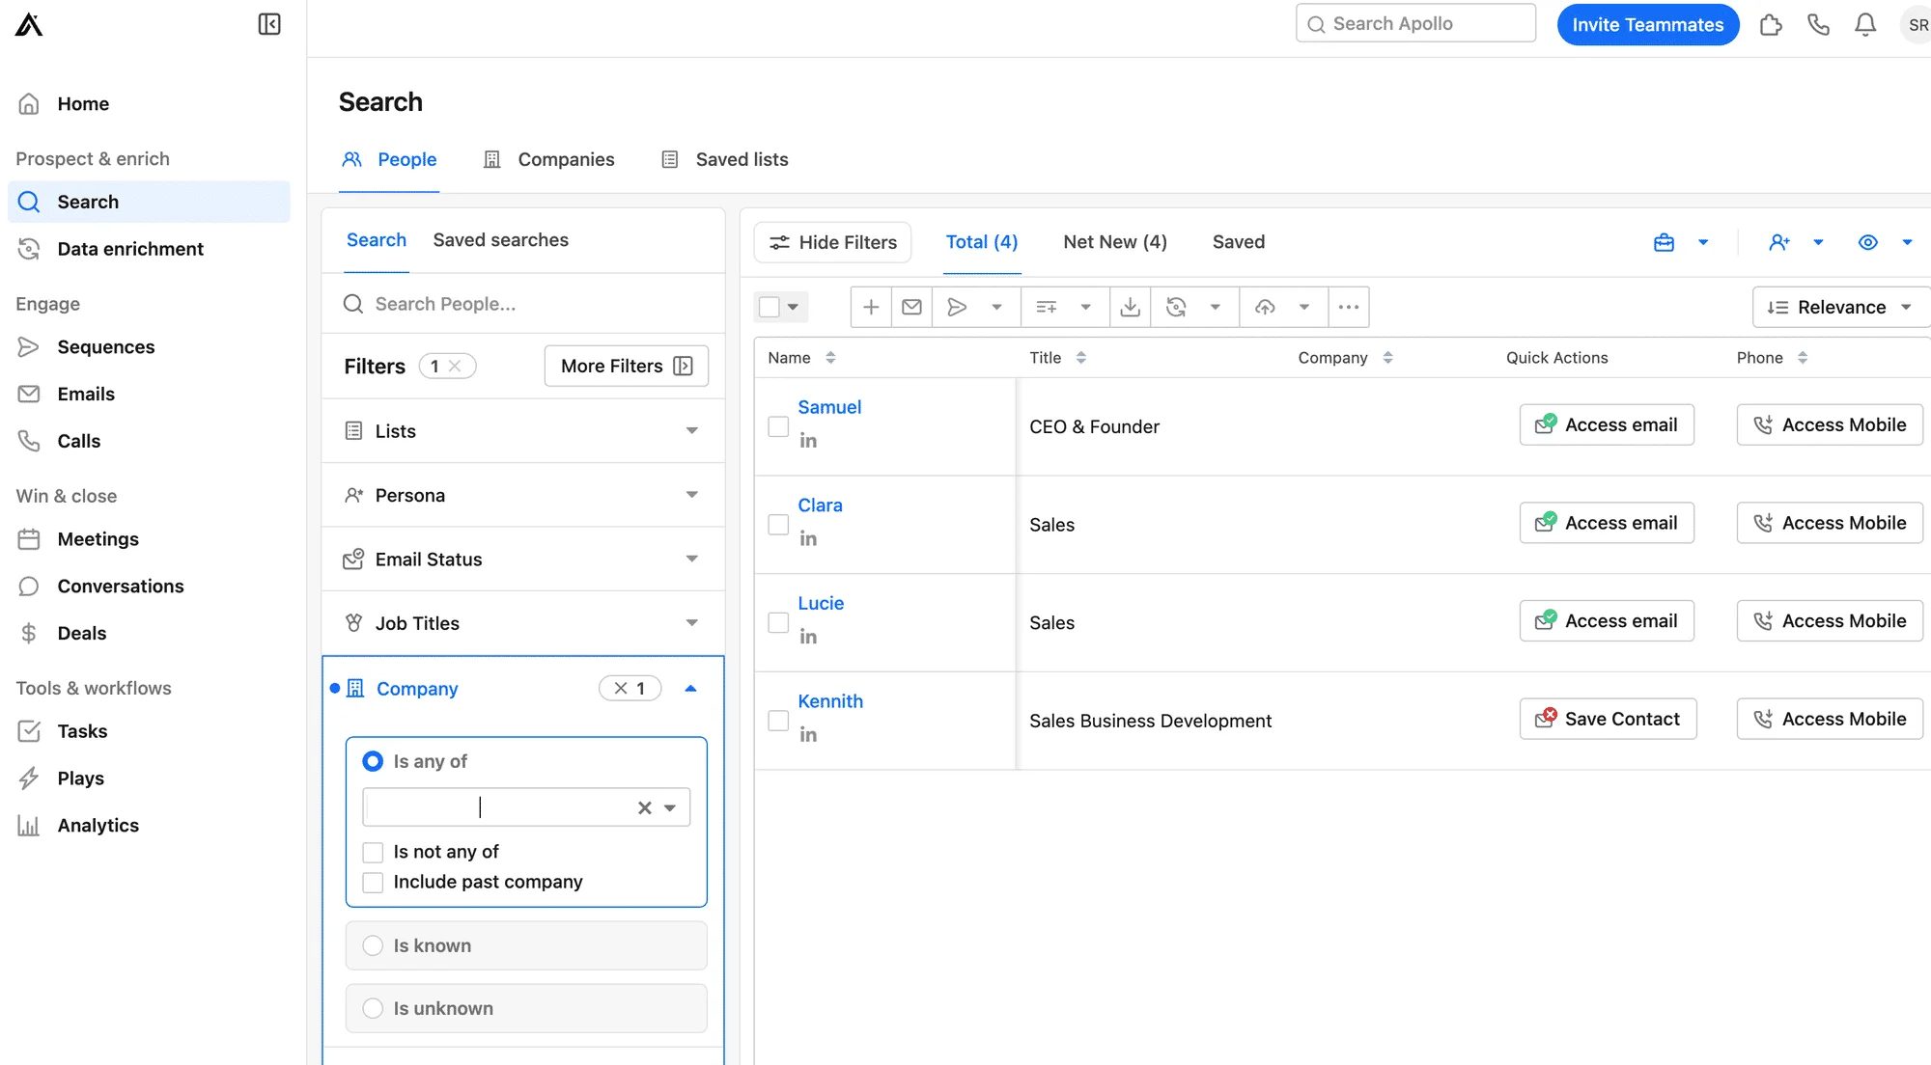Focus the Search People field
This screenshot has height=1065, width=1931.
pyautogui.click(x=522, y=304)
